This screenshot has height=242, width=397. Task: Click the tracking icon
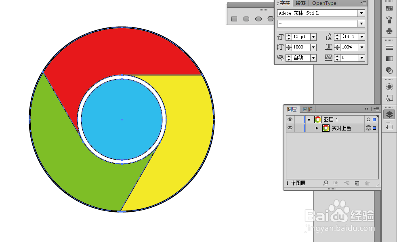click(329, 58)
